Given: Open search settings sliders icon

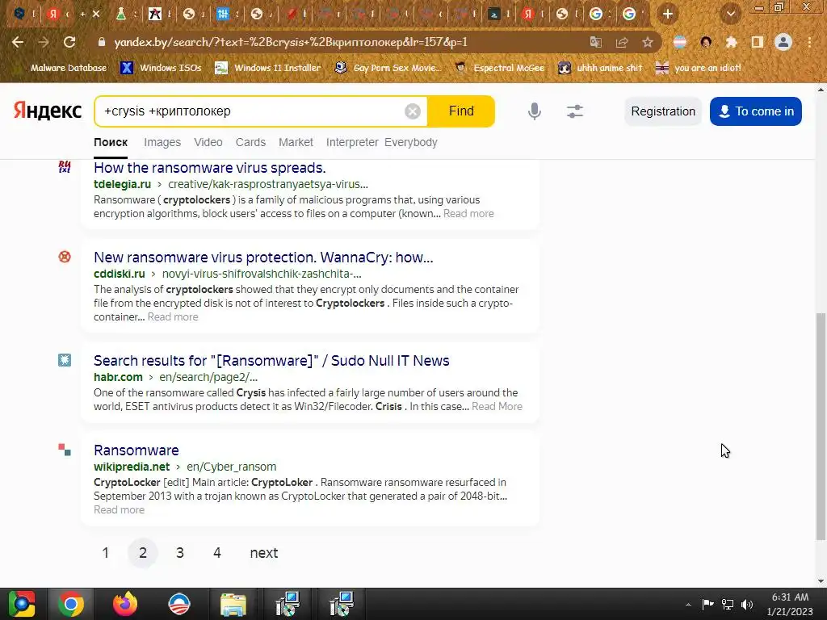Looking at the screenshot, I should pos(575,111).
